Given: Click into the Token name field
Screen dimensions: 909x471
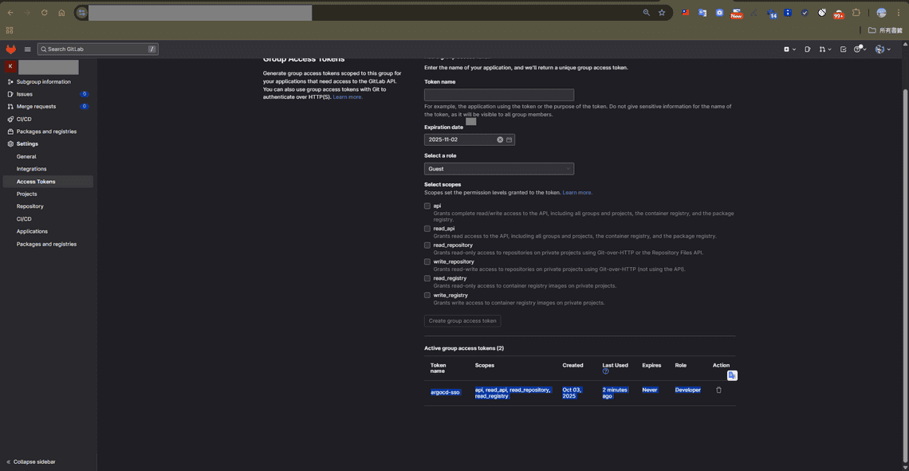Looking at the screenshot, I should [498, 95].
